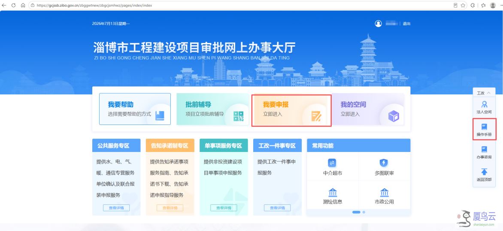Click the user avatar icon in header
This screenshot has height=231, width=503.
tap(379, 24)
